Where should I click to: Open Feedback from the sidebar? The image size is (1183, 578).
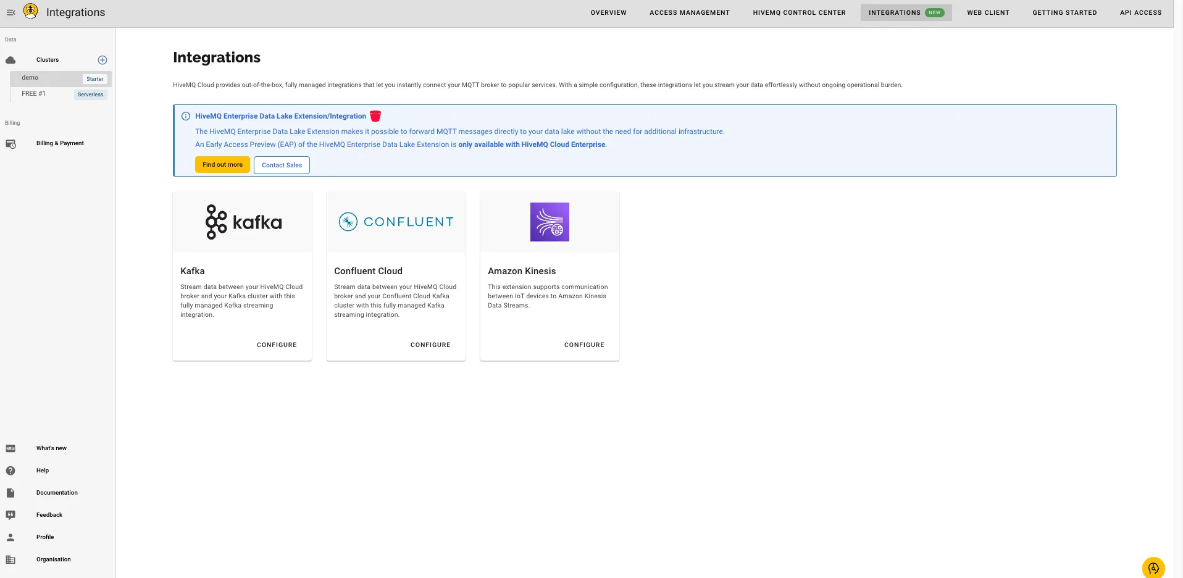49,515
